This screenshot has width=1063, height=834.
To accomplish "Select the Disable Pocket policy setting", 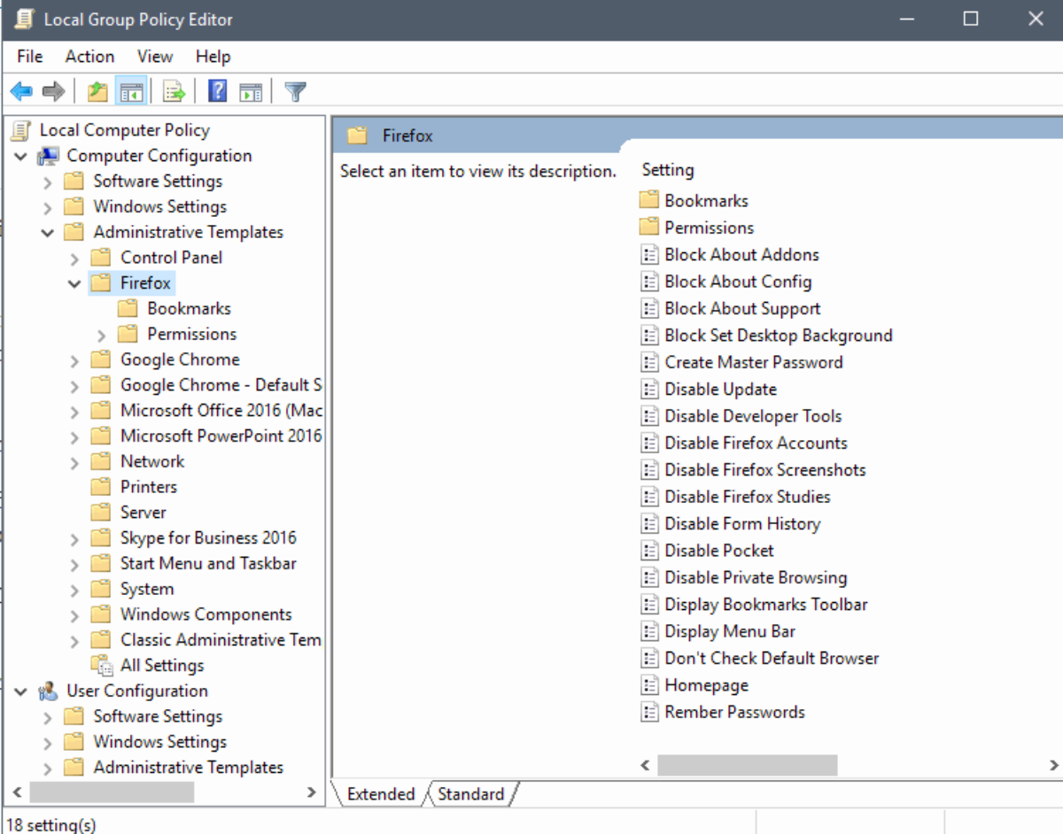I will [x=718, y=551].
